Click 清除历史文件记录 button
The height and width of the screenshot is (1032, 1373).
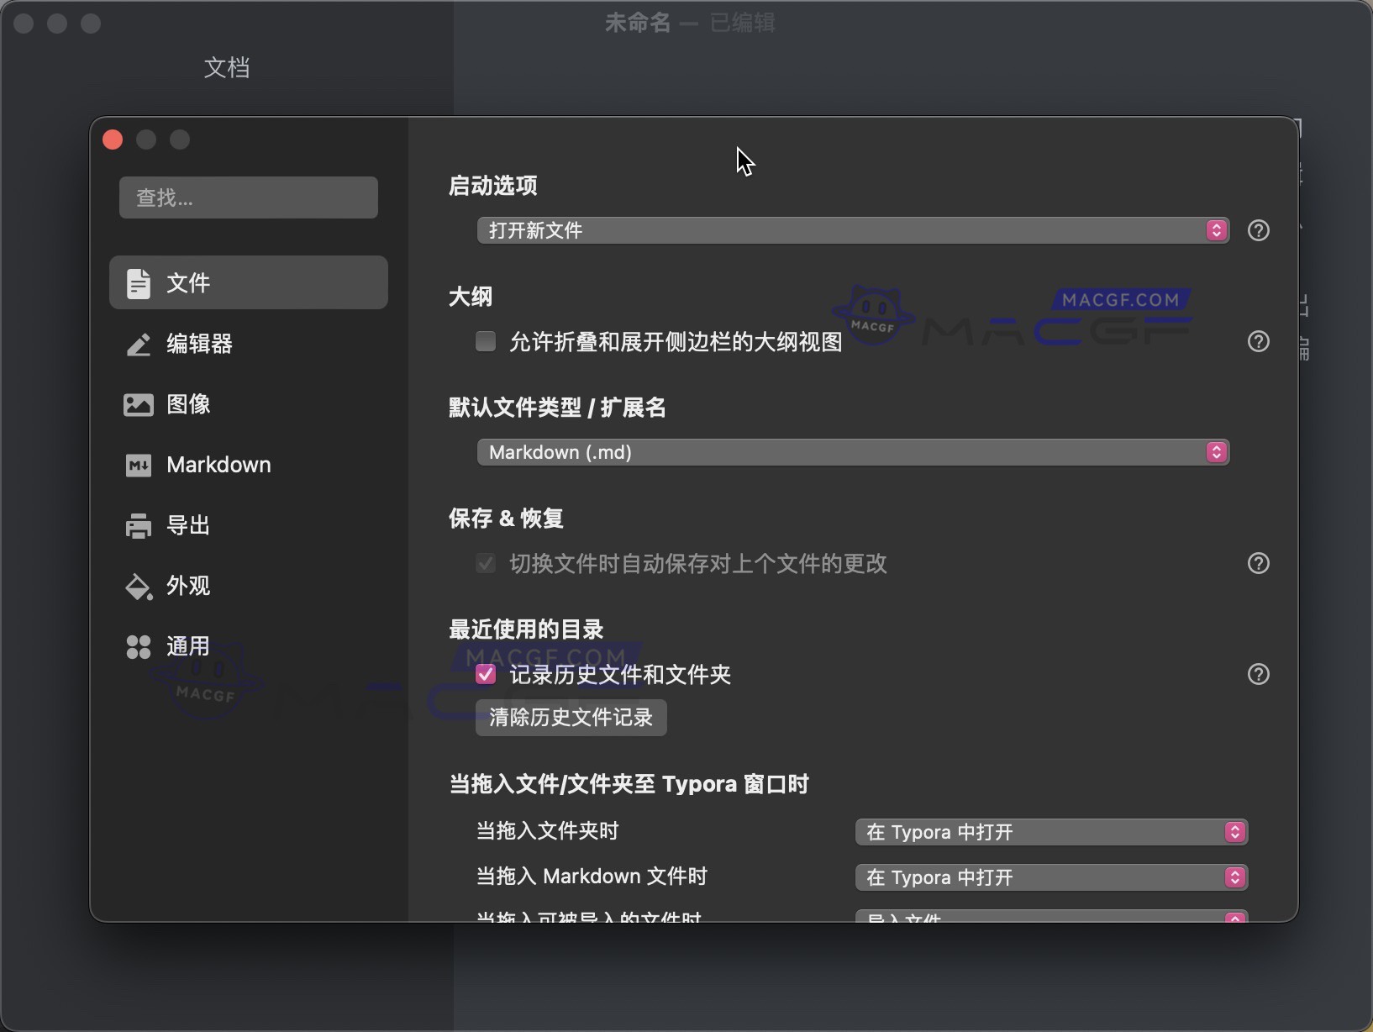[571, 718]
